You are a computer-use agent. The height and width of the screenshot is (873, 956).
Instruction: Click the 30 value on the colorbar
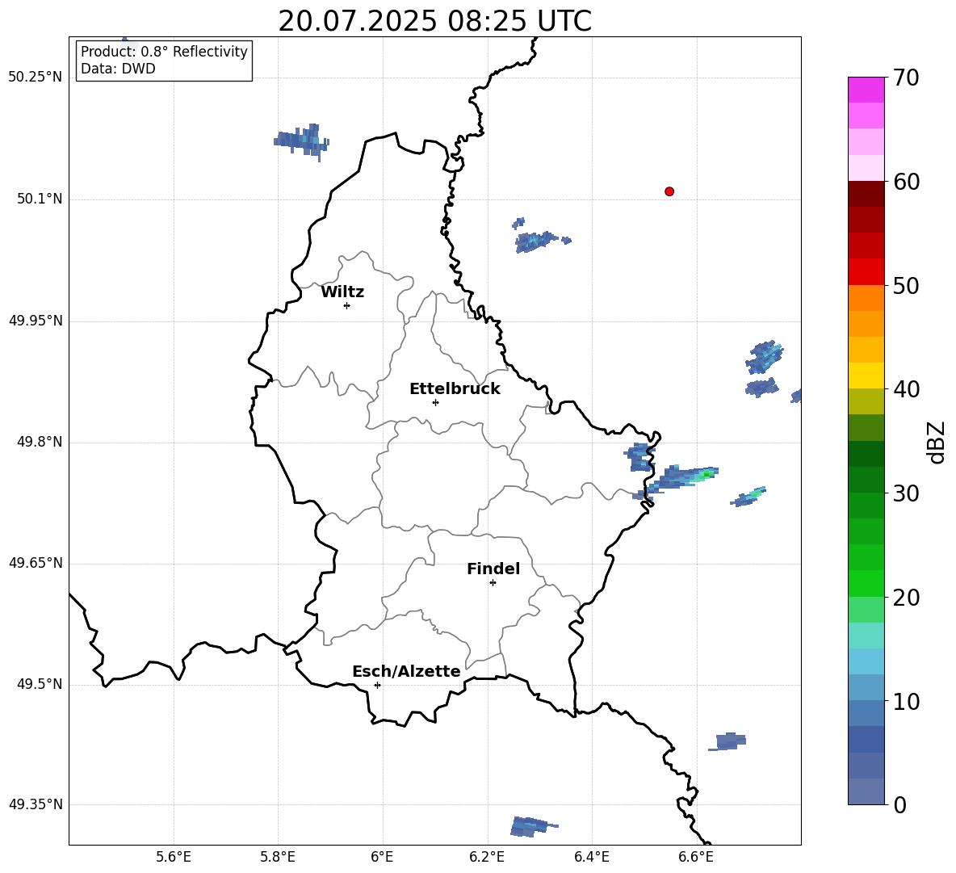[906, 493]
